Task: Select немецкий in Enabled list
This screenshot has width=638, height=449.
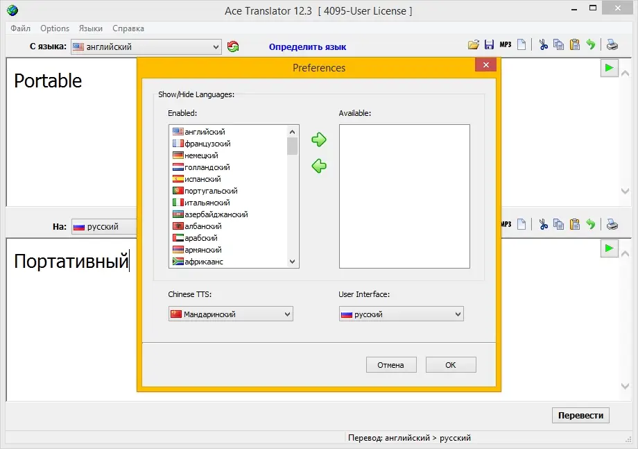Action: pos(229,155)
